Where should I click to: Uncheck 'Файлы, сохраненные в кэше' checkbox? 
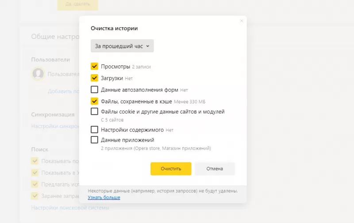pyautogui.click(x=94, y=101)
